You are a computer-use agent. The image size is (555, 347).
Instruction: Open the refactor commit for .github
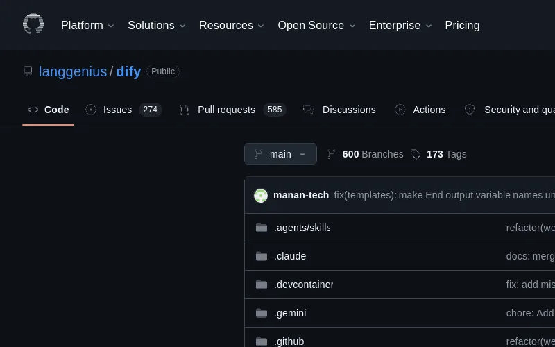[x=531, y=341]
